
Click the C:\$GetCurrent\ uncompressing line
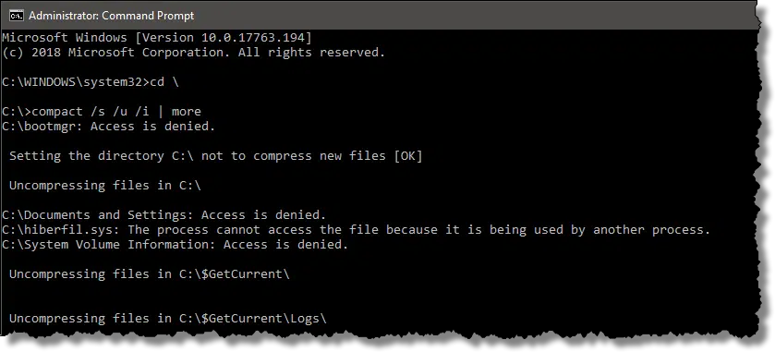(x=150, y=273)
